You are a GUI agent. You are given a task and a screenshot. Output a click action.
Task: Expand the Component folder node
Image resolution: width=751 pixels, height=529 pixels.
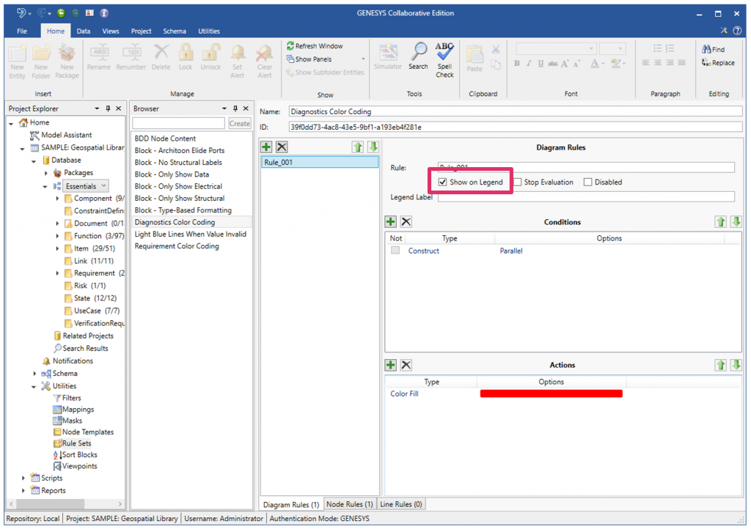pos(57,198)
